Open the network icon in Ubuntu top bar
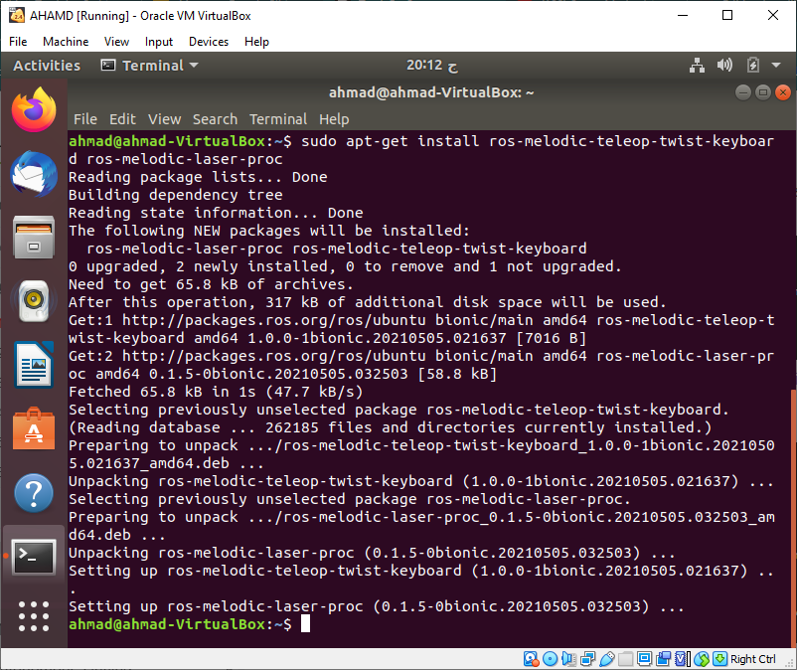The image size is (797, 670). (x=695, y=65)
